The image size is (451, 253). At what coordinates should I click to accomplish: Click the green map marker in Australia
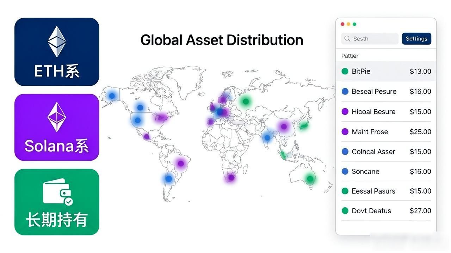[310, 179]
